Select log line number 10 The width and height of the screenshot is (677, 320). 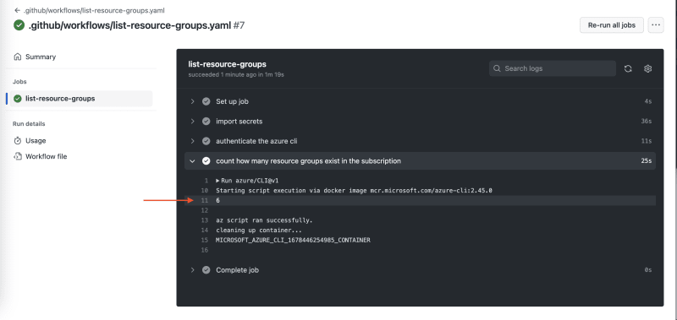(x=204, y=190)
